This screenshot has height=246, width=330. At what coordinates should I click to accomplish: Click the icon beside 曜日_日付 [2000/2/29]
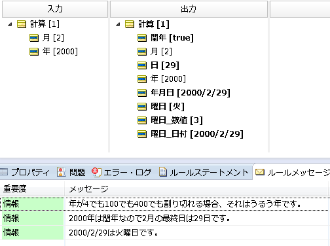pos(142,134)
